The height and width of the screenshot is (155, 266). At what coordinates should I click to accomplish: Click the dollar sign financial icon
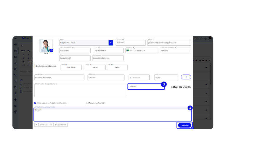(16, 93)
